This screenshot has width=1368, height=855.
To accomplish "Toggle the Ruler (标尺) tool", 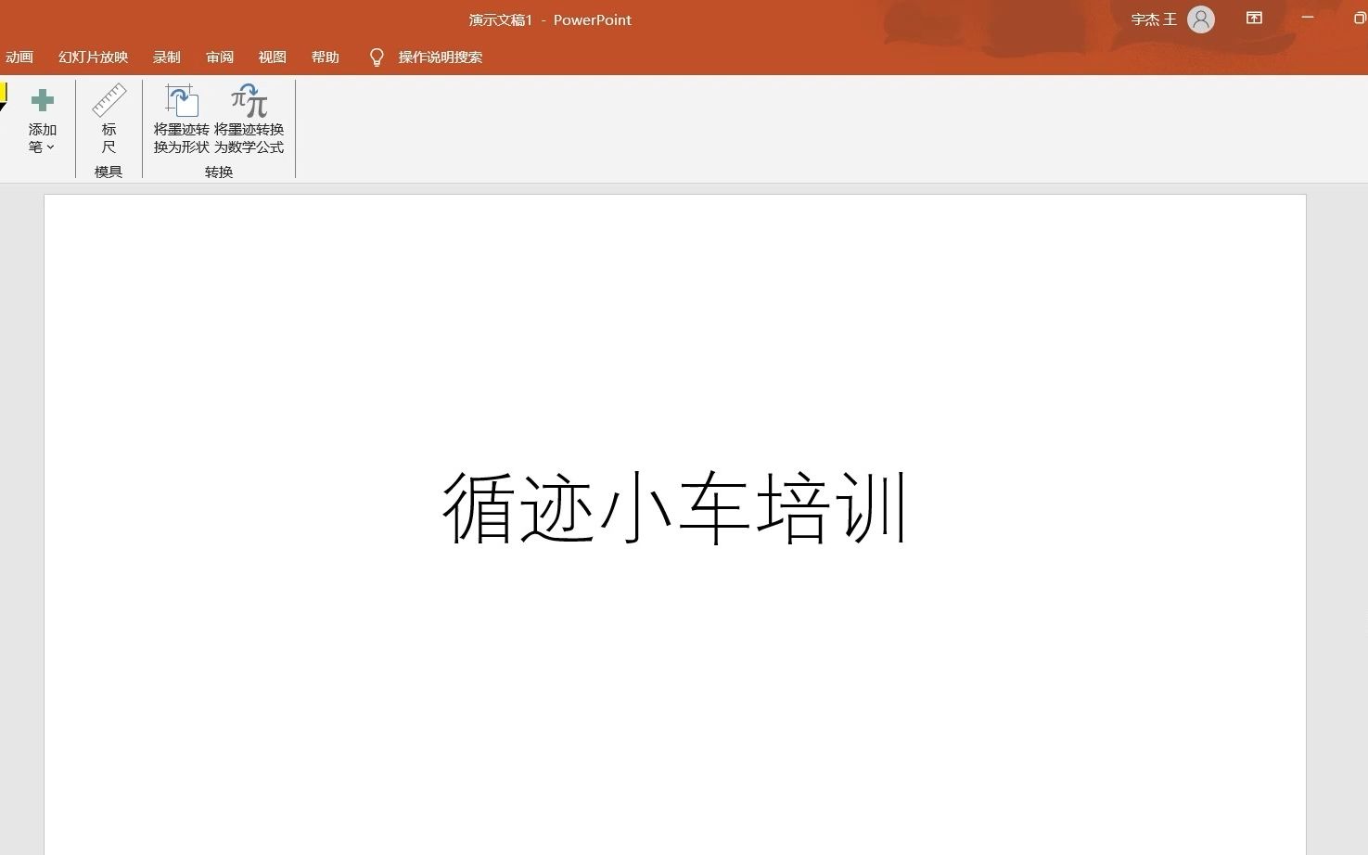I will pyautogui.click(x=109, y=120).
